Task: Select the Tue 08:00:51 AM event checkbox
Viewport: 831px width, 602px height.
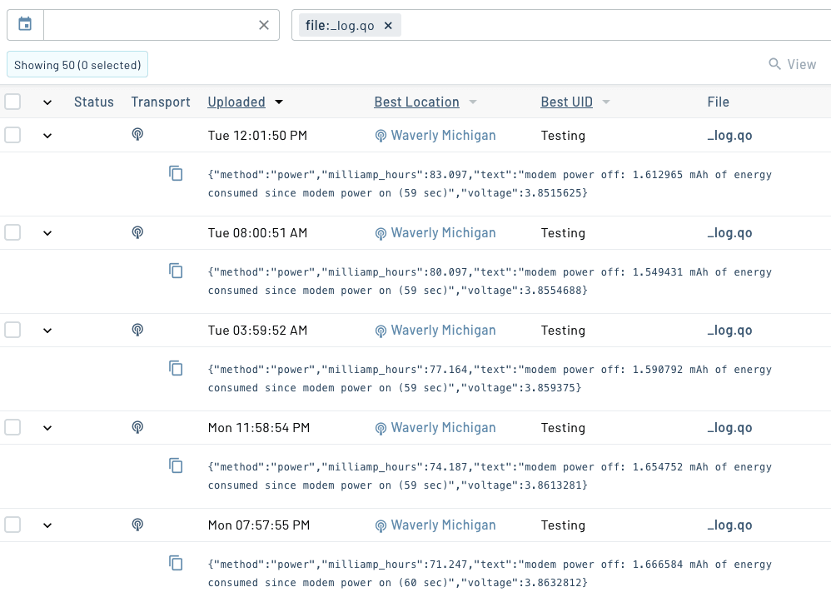Action: click(12, 232)
